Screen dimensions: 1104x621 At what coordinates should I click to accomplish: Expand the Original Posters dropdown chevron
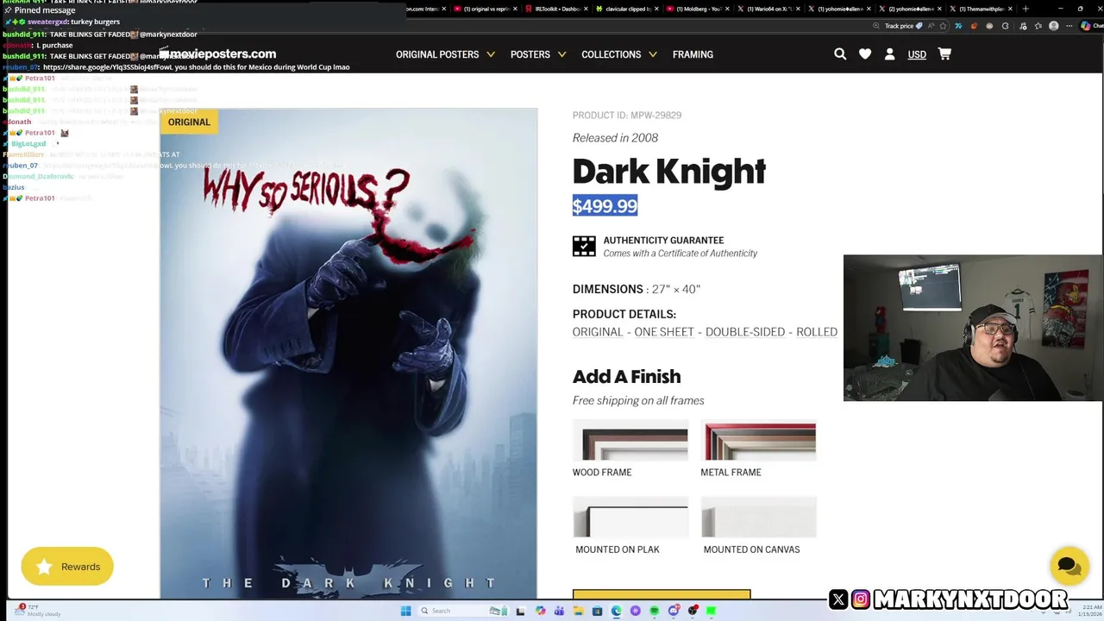coord(491,54)
